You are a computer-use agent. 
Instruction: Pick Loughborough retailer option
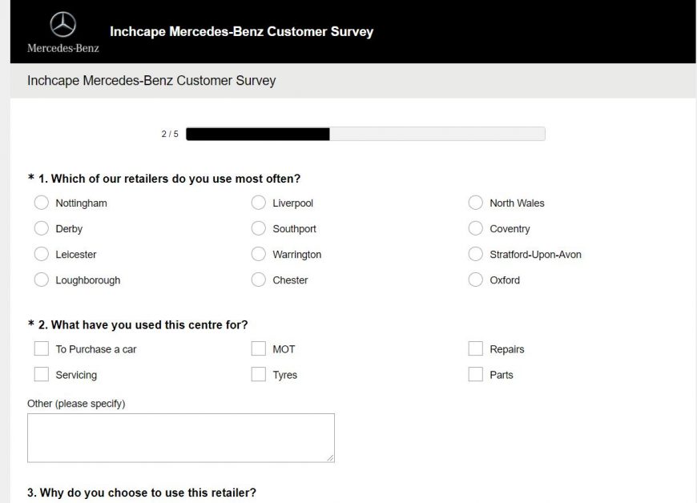click(x=42, y=280)
